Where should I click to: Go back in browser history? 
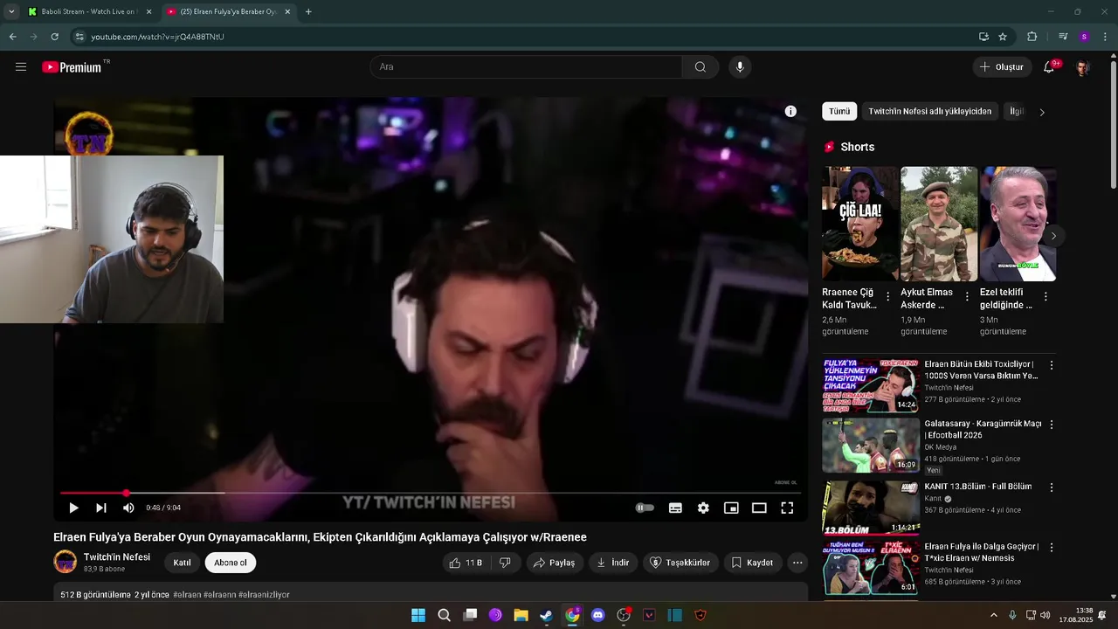coord(12,37)
